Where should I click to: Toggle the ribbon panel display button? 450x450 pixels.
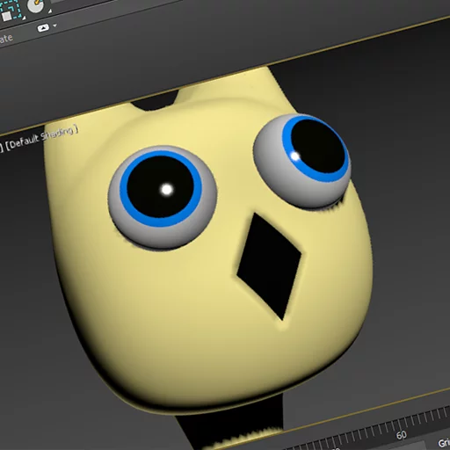point(43,28)
